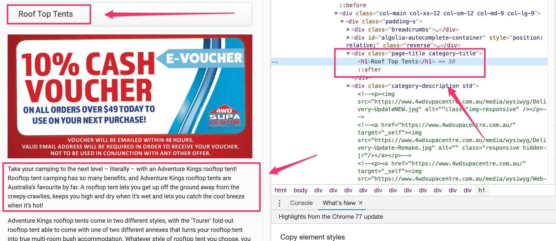Screen dimensions: 556x241
Task: Click the paragraph starting "Adventure Kings rooftop tents come"
Action: (x=129, y=230)
